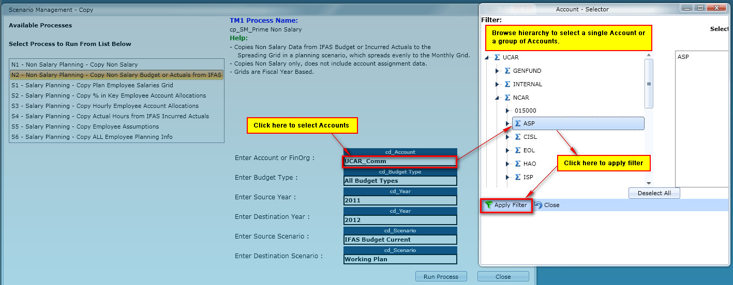Click the Run Process button
Image resolution: width=733 pixels, height=285 pixels.
441,277
